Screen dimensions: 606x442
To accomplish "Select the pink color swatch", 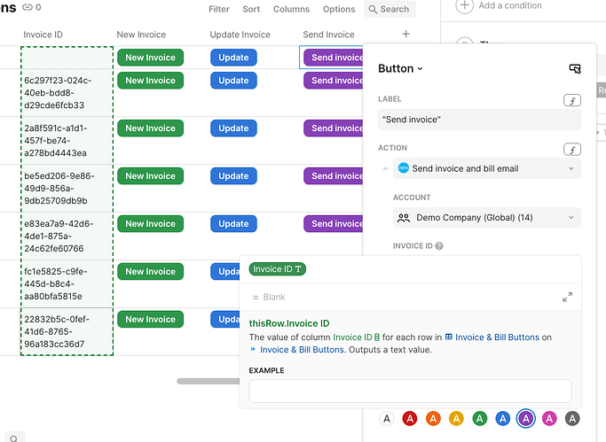I will 549,418.
